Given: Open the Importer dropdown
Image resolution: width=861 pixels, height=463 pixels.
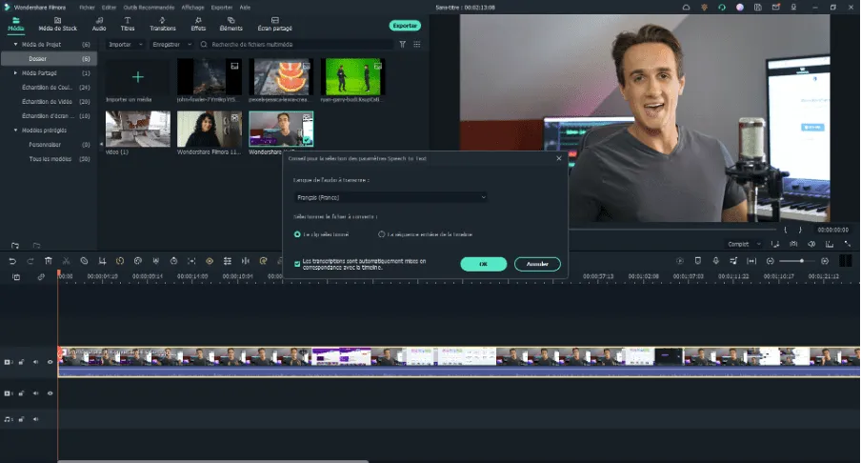Looking at the screenshot, I should pos(124,44).
